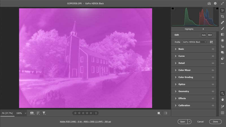Image resolution: width=226 pixels, height=127 pixels.
Task: Toggle visibility of Effects panel edits
Action: [x=213, y=98]
